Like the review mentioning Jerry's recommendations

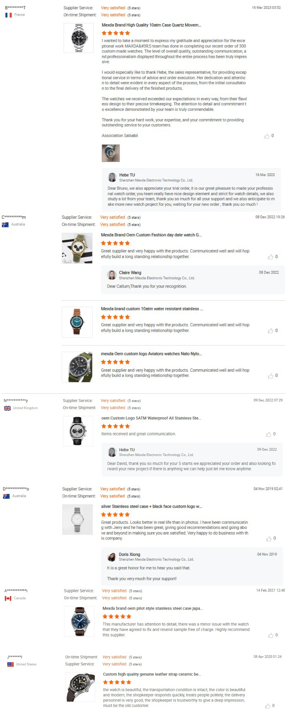269,539
